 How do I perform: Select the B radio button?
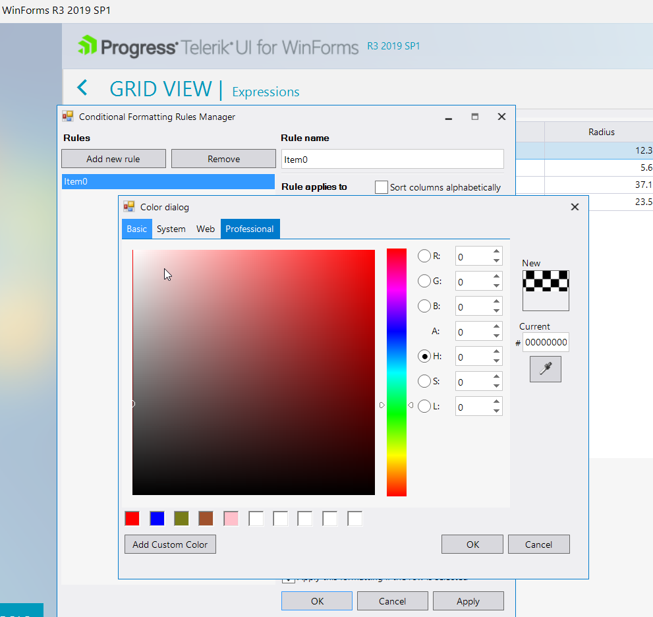pyautogui.click(x=424, y=306)
